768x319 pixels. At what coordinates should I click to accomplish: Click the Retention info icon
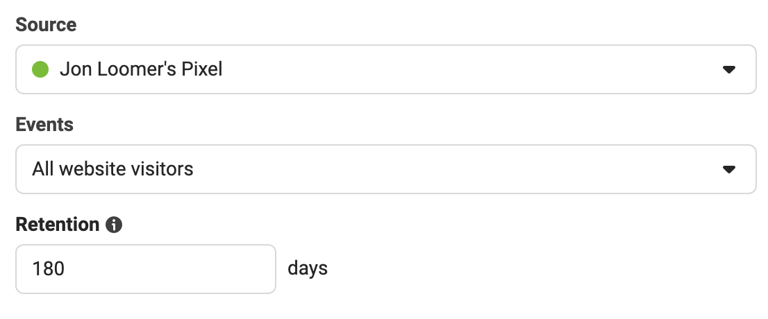[x=114, y=225]
